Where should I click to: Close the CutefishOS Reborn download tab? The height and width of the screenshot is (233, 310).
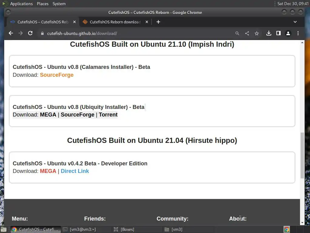pos(147,22)
